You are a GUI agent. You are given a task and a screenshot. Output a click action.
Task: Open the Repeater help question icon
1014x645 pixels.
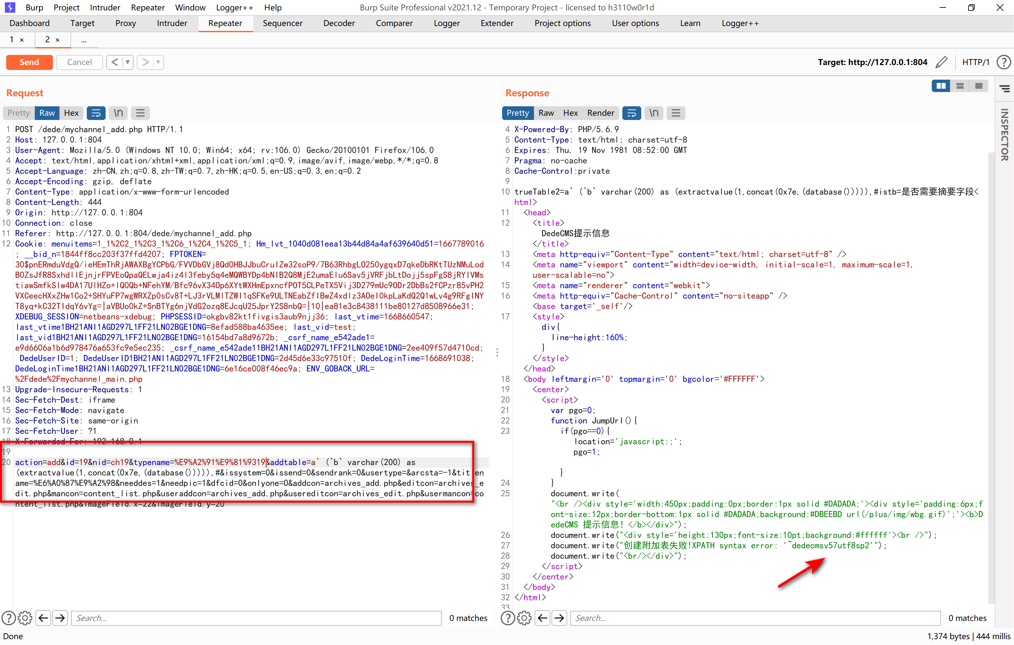tap(1004, 62)
